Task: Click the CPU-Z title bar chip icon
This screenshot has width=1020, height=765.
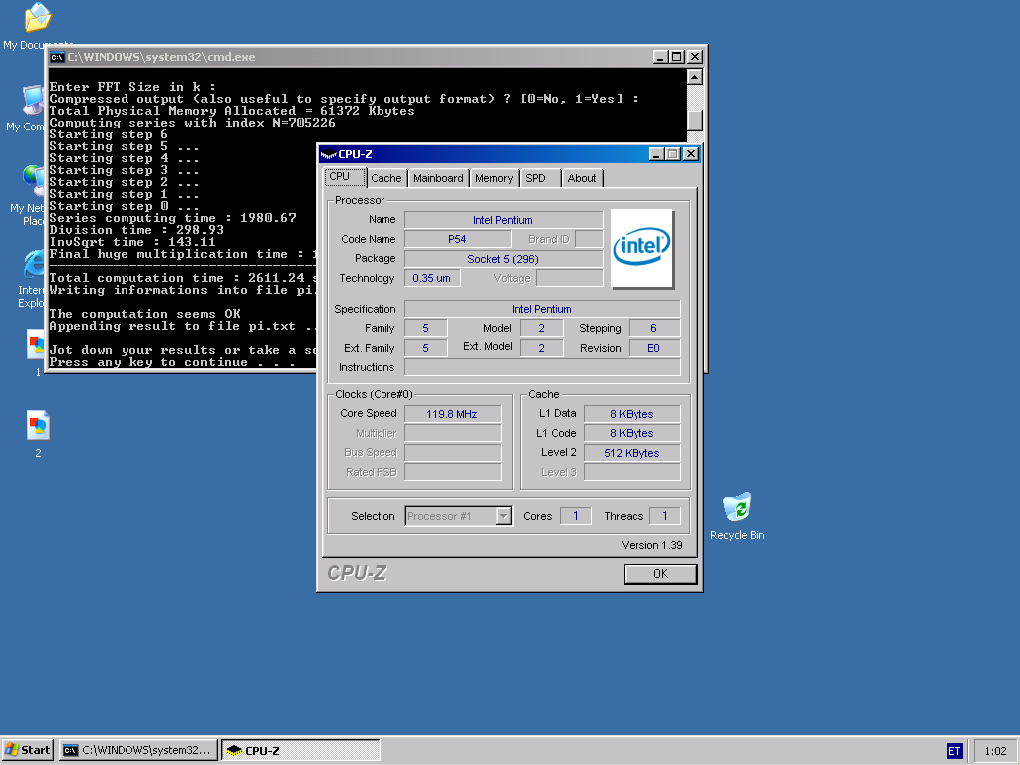Action: pos(328,154)
